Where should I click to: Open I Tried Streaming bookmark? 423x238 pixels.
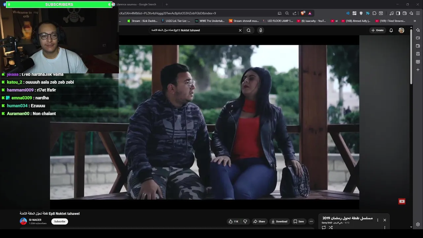(x=390, y=21)
